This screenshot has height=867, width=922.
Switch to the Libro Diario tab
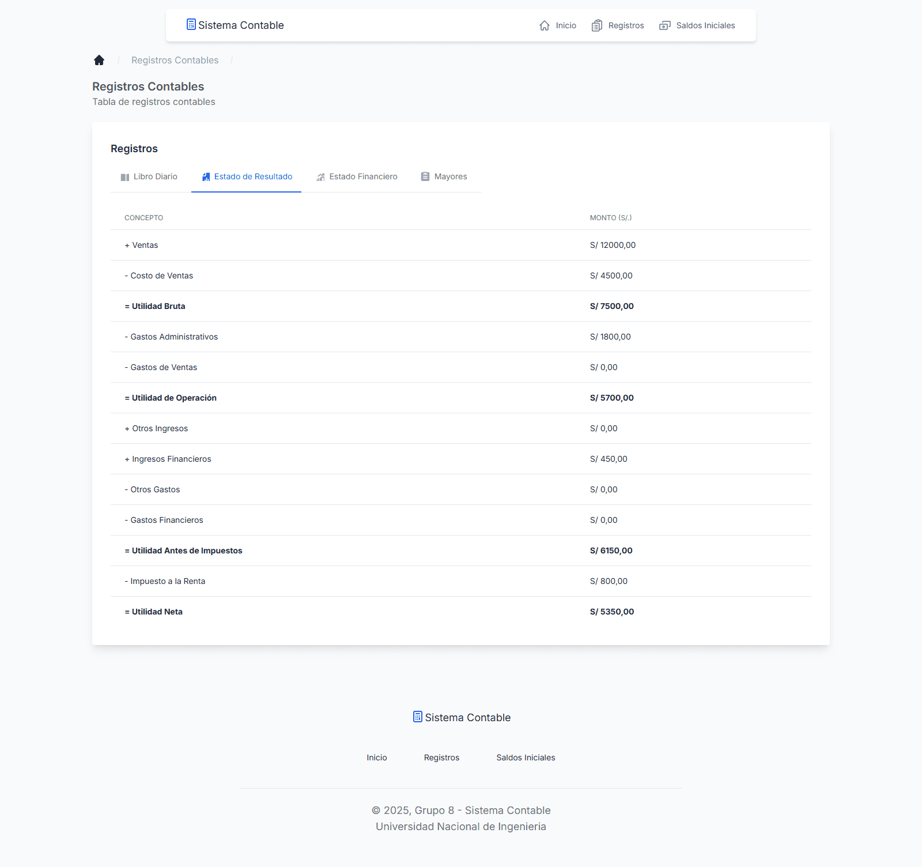[149, 177]
